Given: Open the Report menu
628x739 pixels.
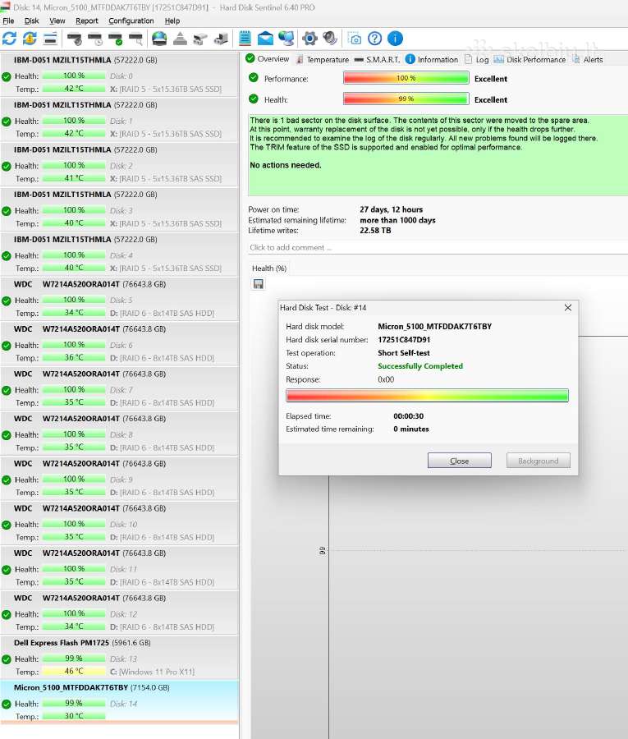Looking at the screenshot, I should pyautogui.click(x=87, y=21).
